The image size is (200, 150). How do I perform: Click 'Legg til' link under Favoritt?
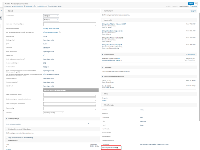[104, 100]
